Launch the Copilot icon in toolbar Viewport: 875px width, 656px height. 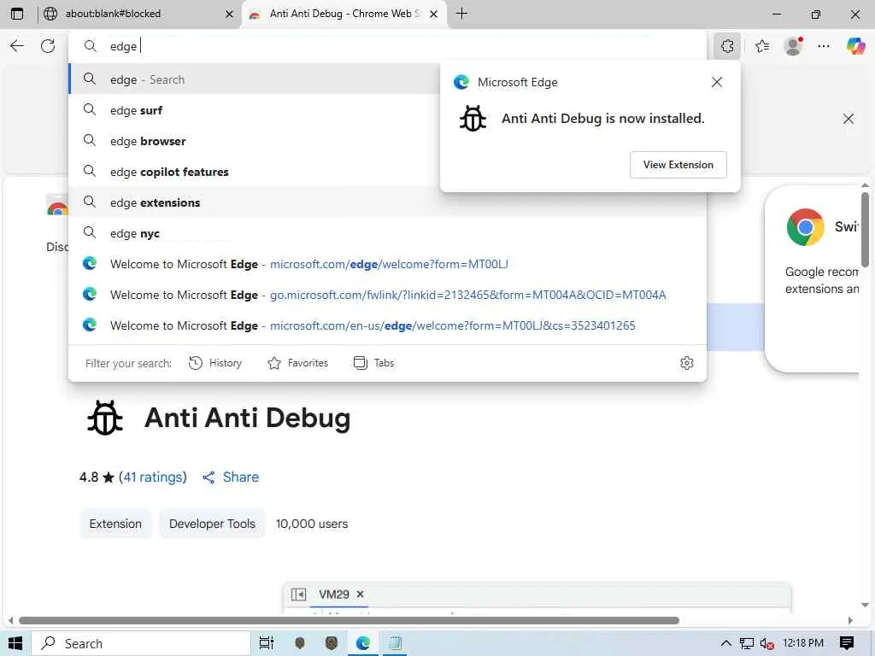coord(855,46)
